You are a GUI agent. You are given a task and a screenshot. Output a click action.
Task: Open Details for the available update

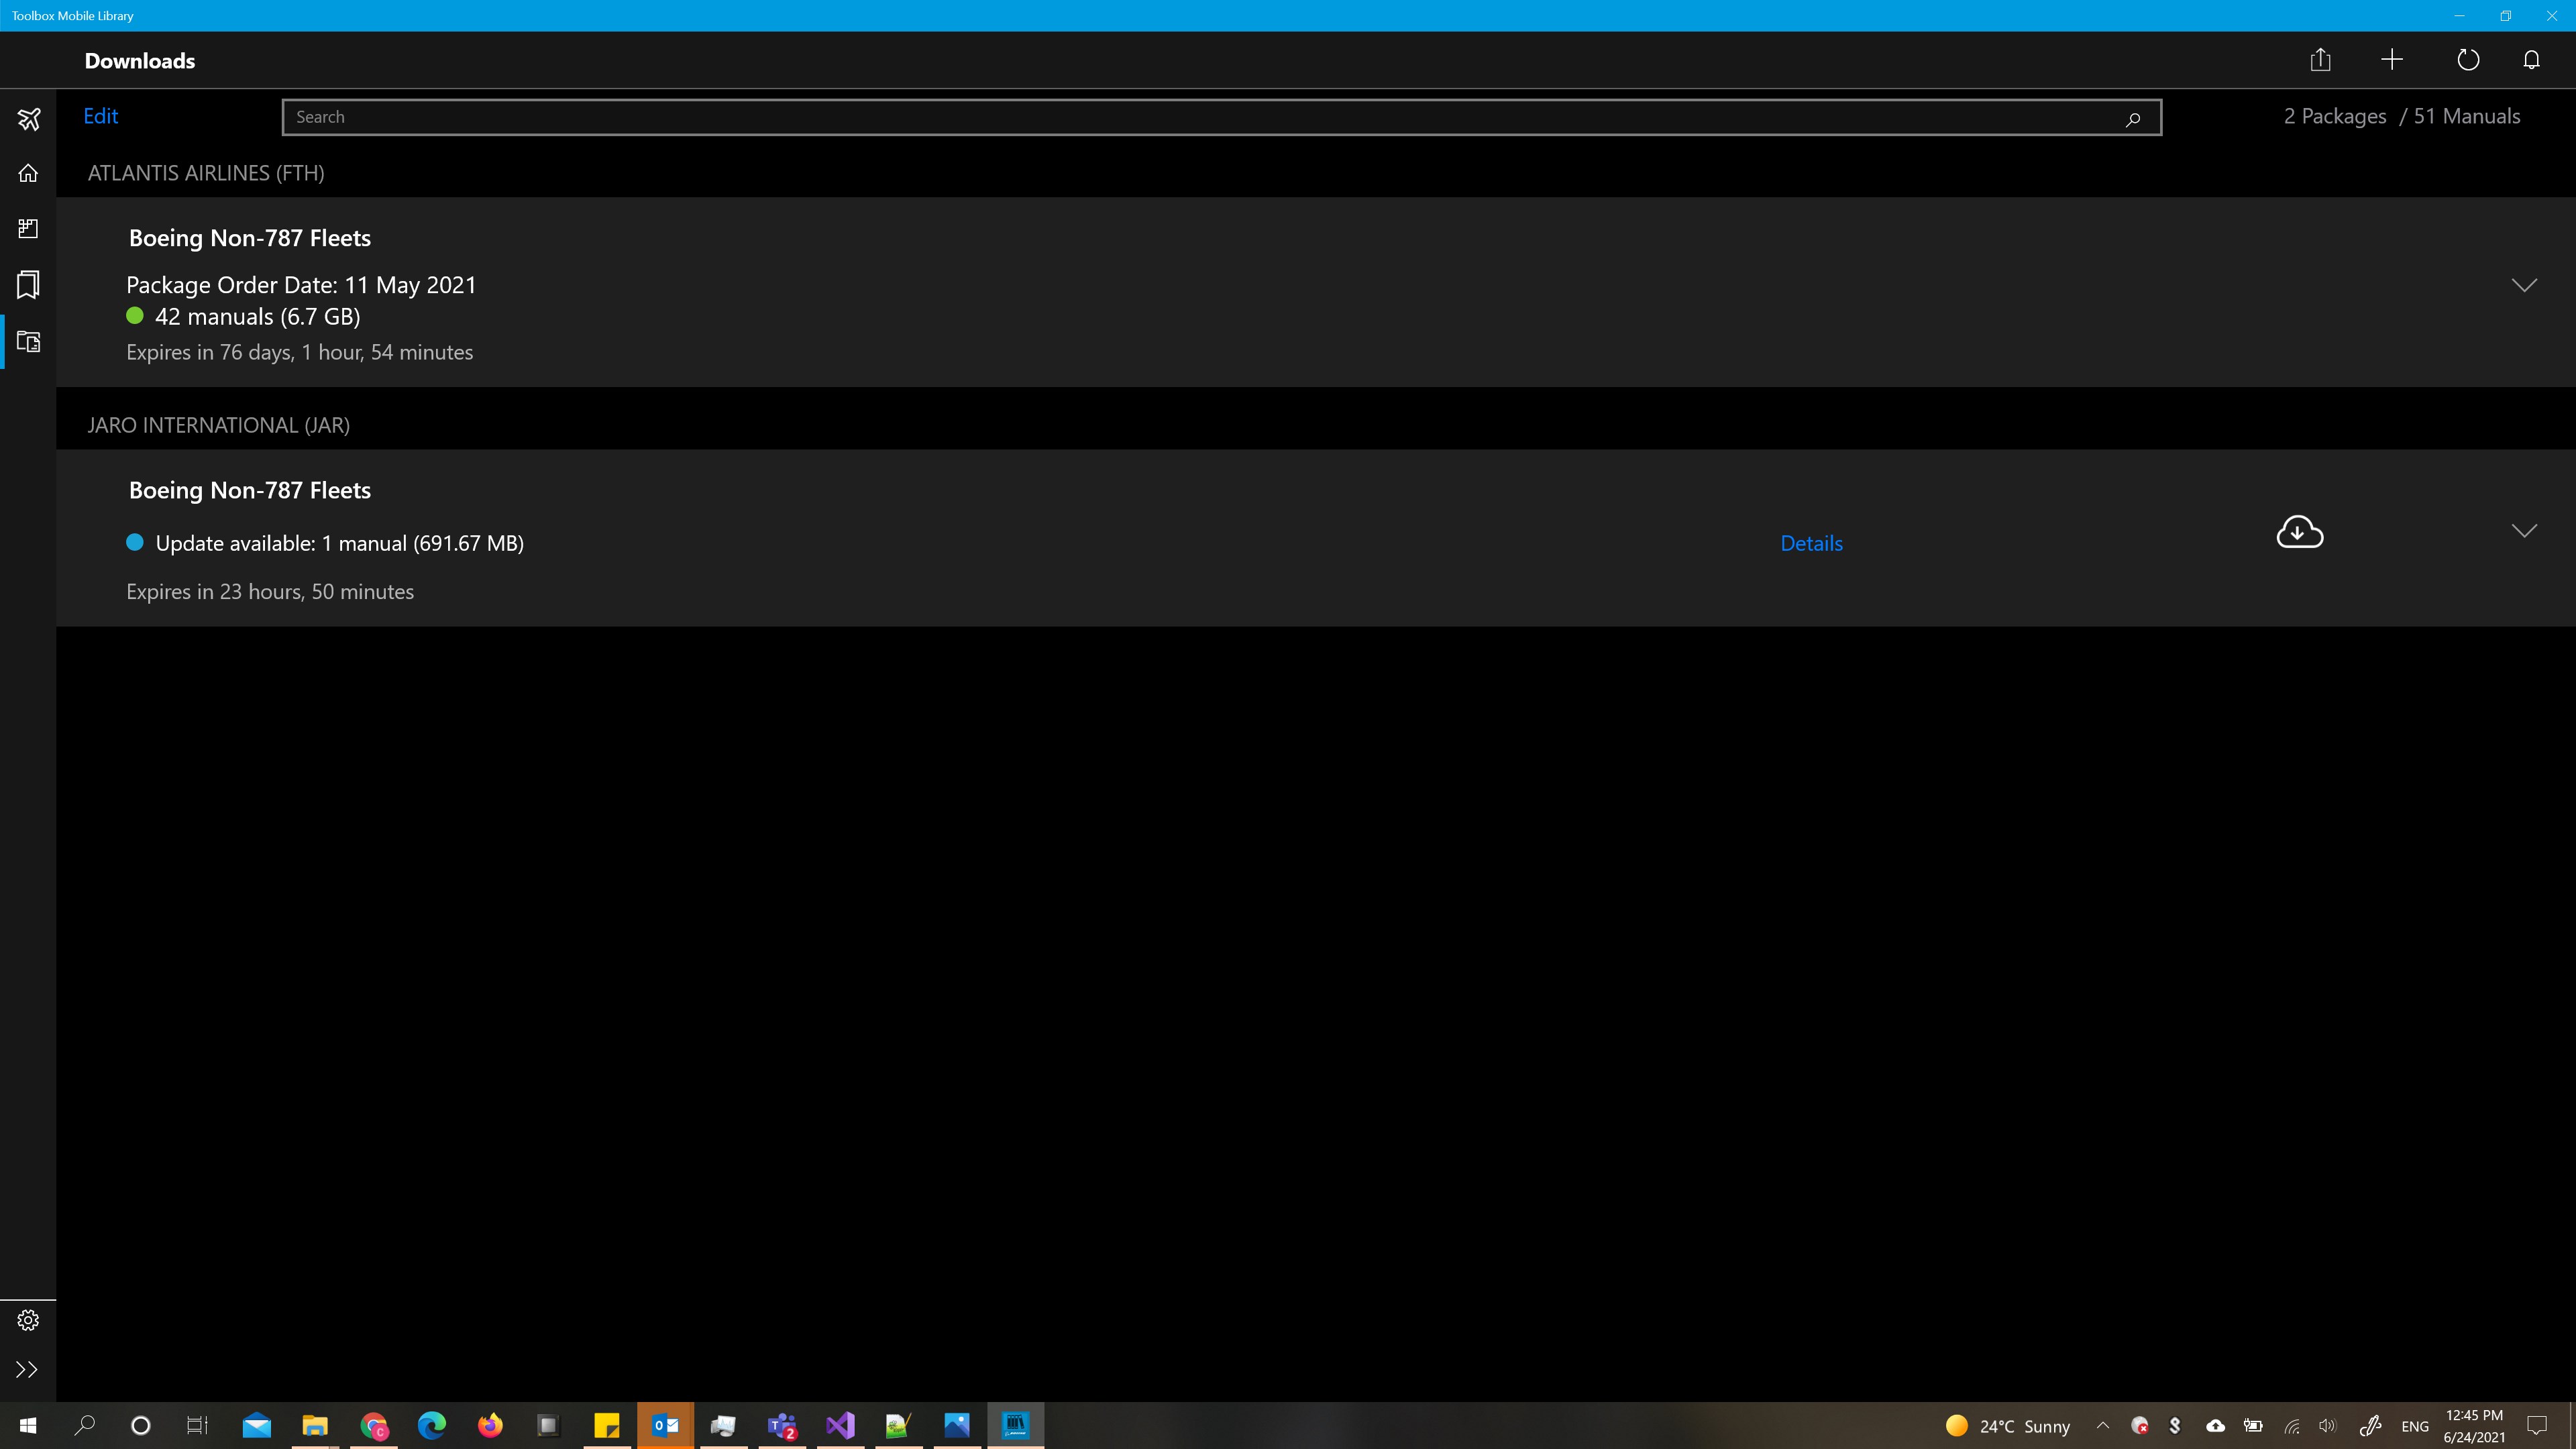[x=1811, y=543]
